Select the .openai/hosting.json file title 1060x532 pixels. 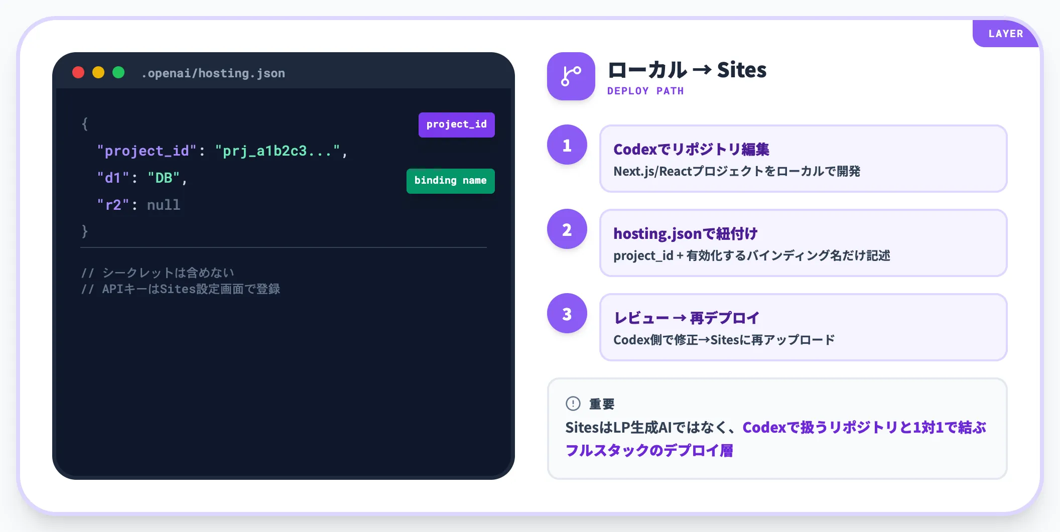click(213, 73)
